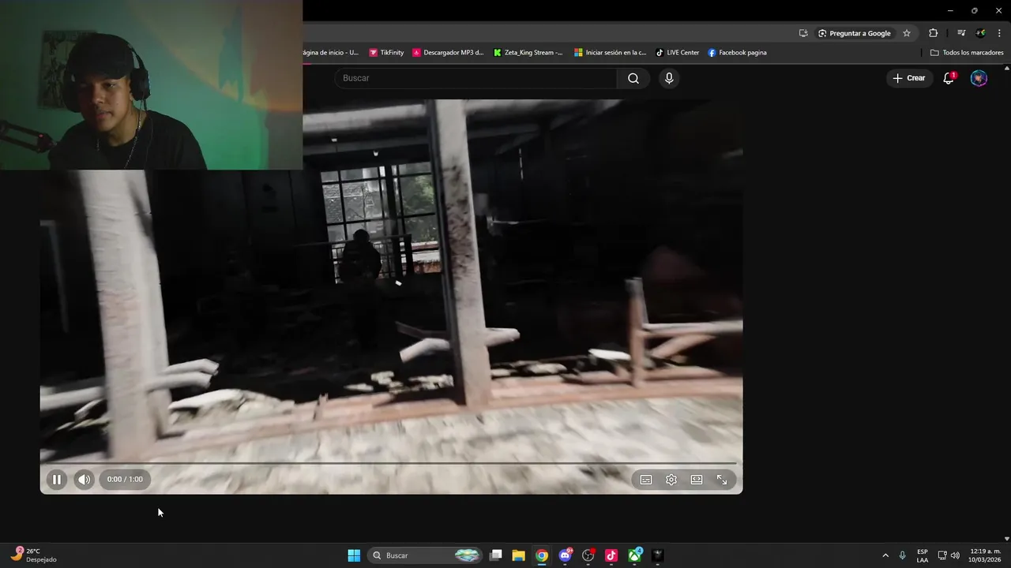The image size is (1011, 568).
Task: Open the TikFinity bookmark
Action: click(x=386, y=53)
